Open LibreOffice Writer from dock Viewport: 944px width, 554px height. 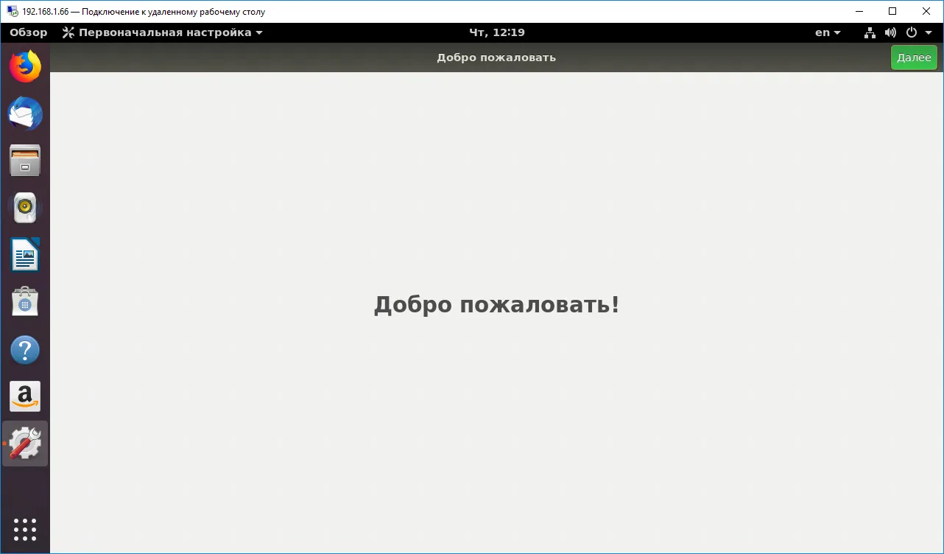pyautogui.click(x=25, y=255)
